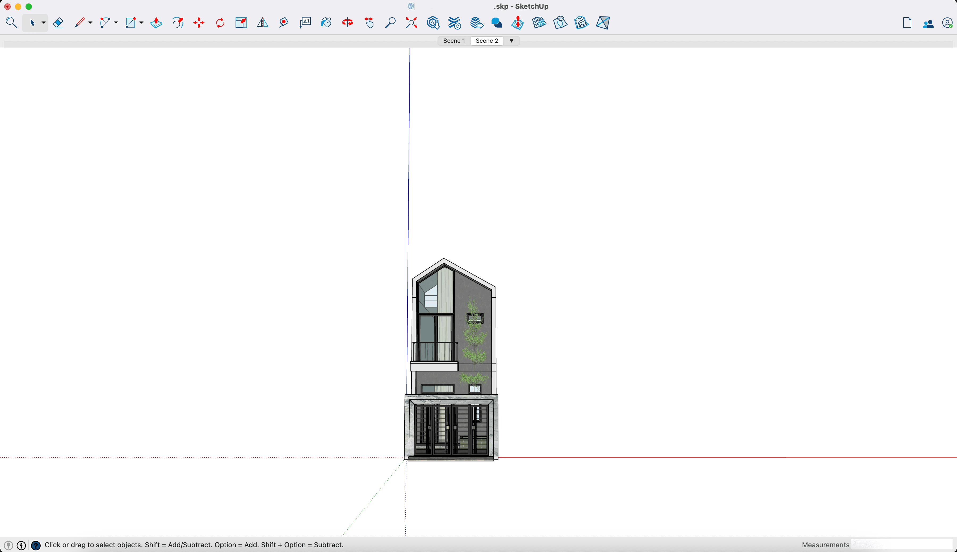Switch to the Scene 2 tab

click(x=486, y=41)
